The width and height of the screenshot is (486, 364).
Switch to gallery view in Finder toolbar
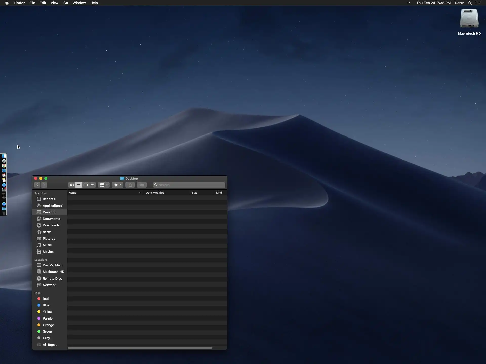tap(92, 185)
